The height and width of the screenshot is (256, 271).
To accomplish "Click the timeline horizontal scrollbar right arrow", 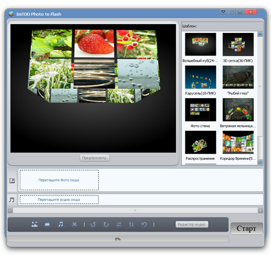I will [260, 210].
